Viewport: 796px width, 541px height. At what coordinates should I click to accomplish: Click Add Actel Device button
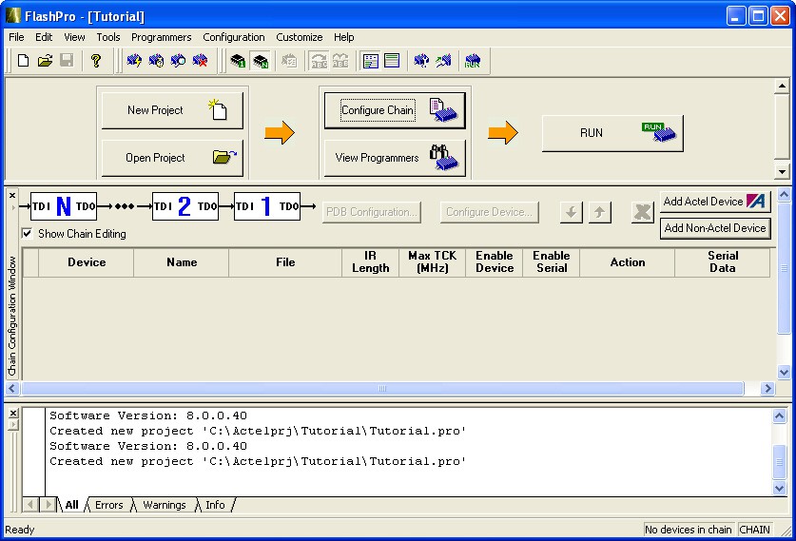click(x=715, y=202)
